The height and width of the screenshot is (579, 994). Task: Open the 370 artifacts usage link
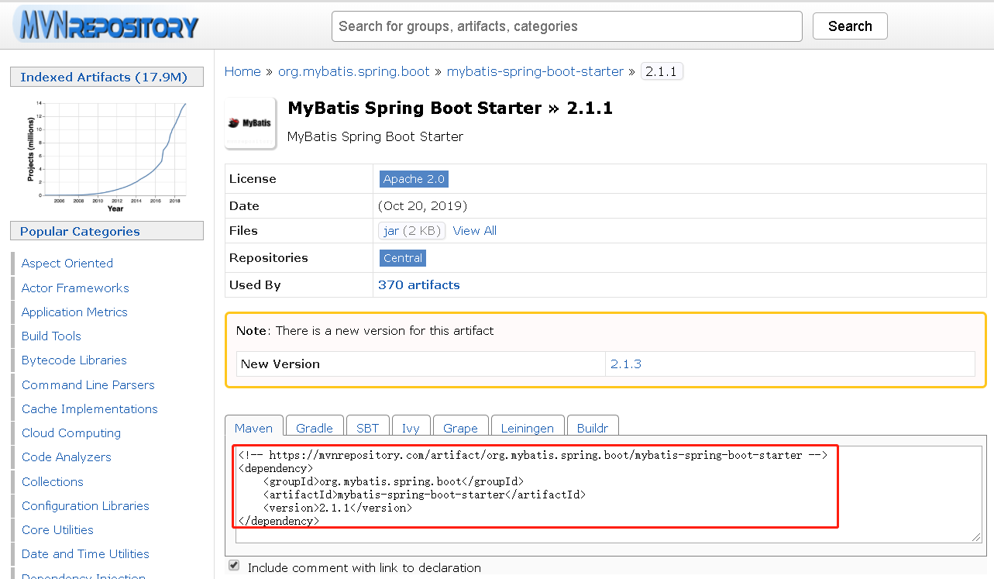pos(419,284)
